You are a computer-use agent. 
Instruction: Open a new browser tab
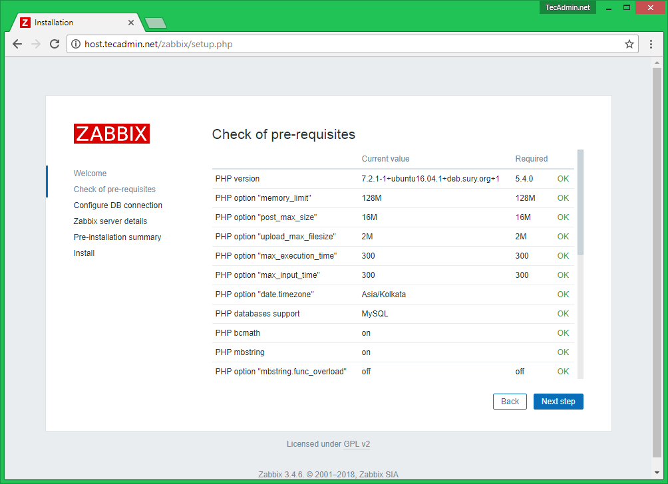coord(156,23)
